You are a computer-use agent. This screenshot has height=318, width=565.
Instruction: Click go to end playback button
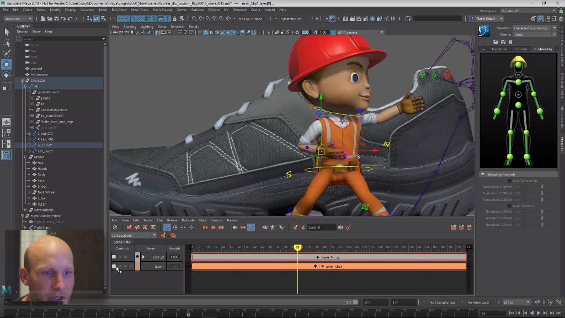tap(559, 313)
